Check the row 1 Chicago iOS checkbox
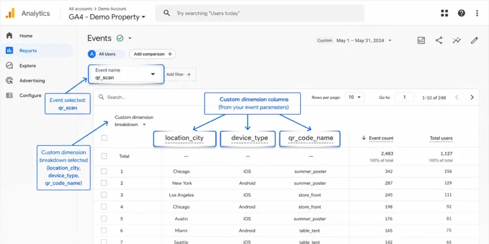The height and width of the screenshot is (244, 489). 104,171
